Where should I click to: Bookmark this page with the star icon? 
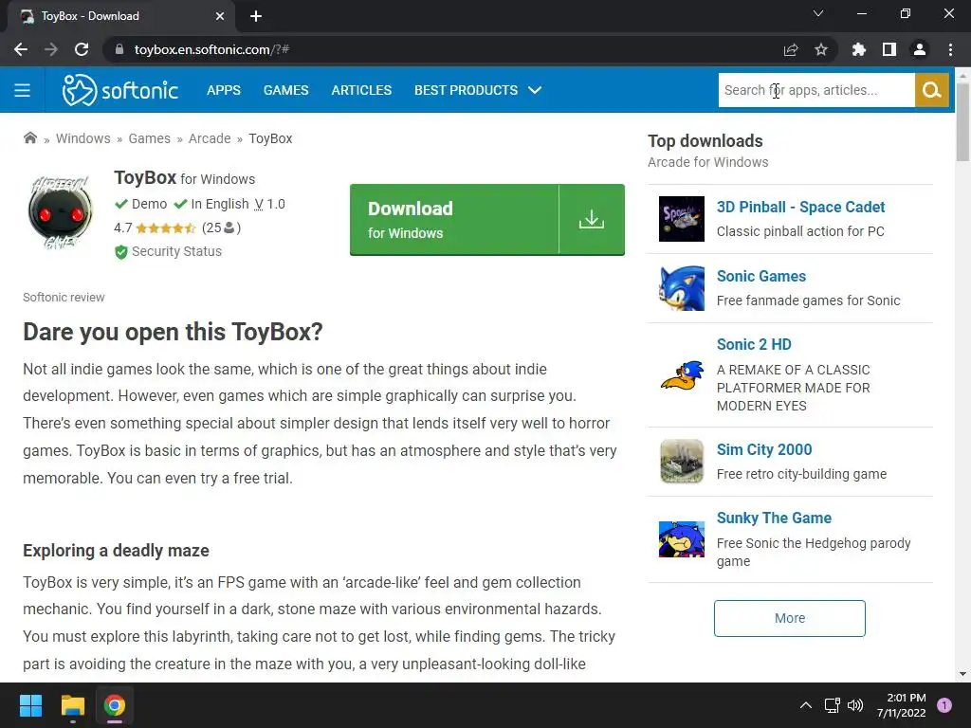(821, 49)
